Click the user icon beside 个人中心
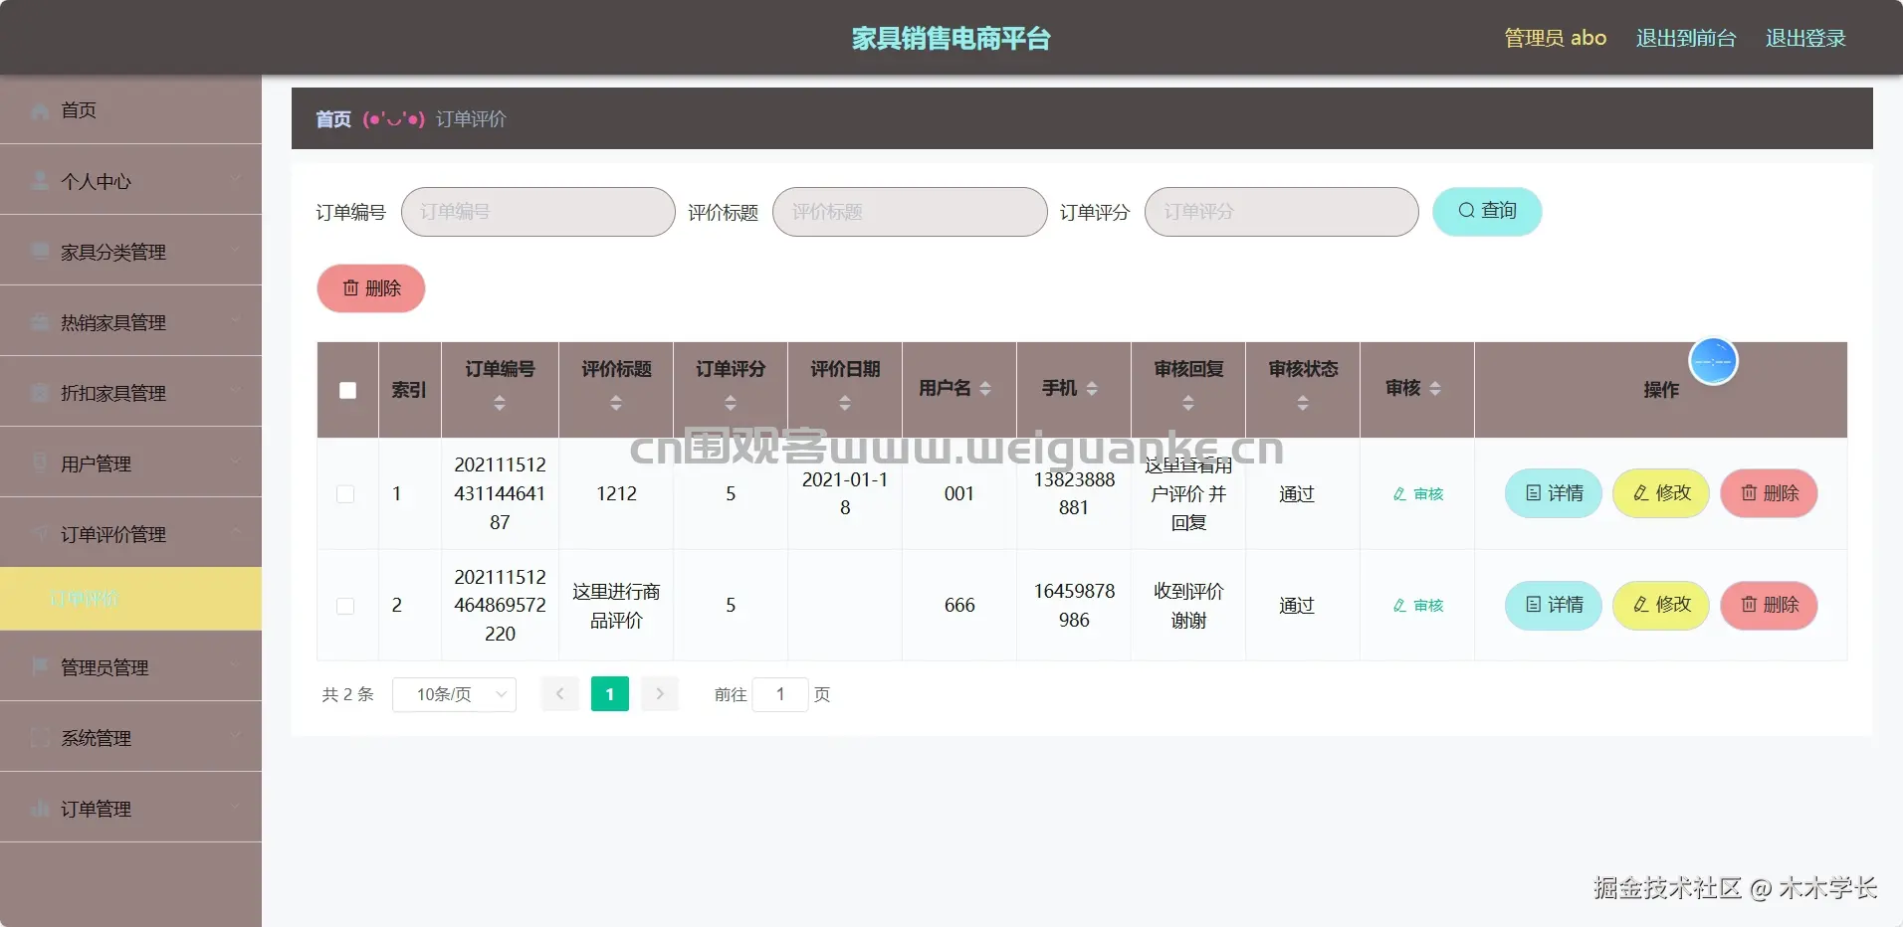This screenshot has height=927, width=1903. click(x=40, y=181)
